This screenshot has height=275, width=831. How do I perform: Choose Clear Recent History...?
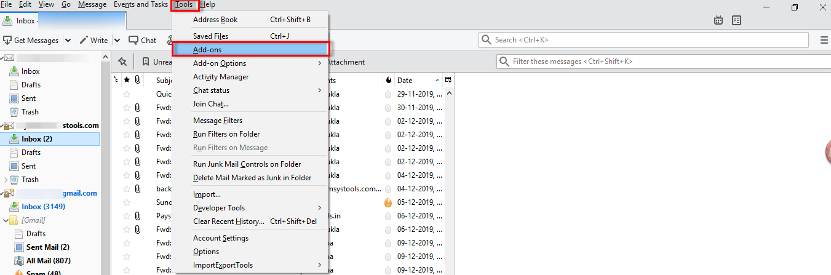(250, 221)
